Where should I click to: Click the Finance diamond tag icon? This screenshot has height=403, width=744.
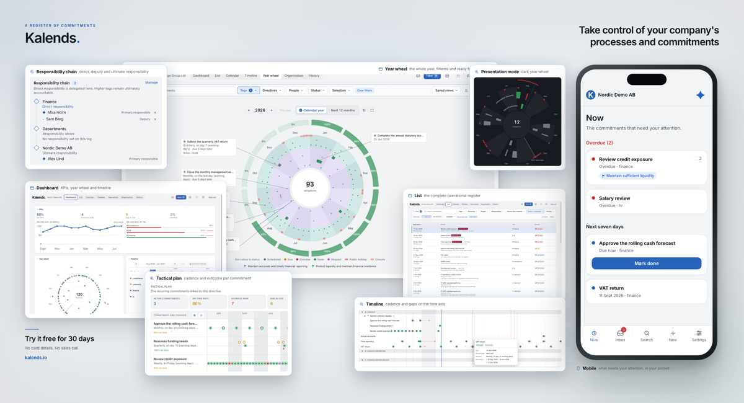click(x=37, y=102)
